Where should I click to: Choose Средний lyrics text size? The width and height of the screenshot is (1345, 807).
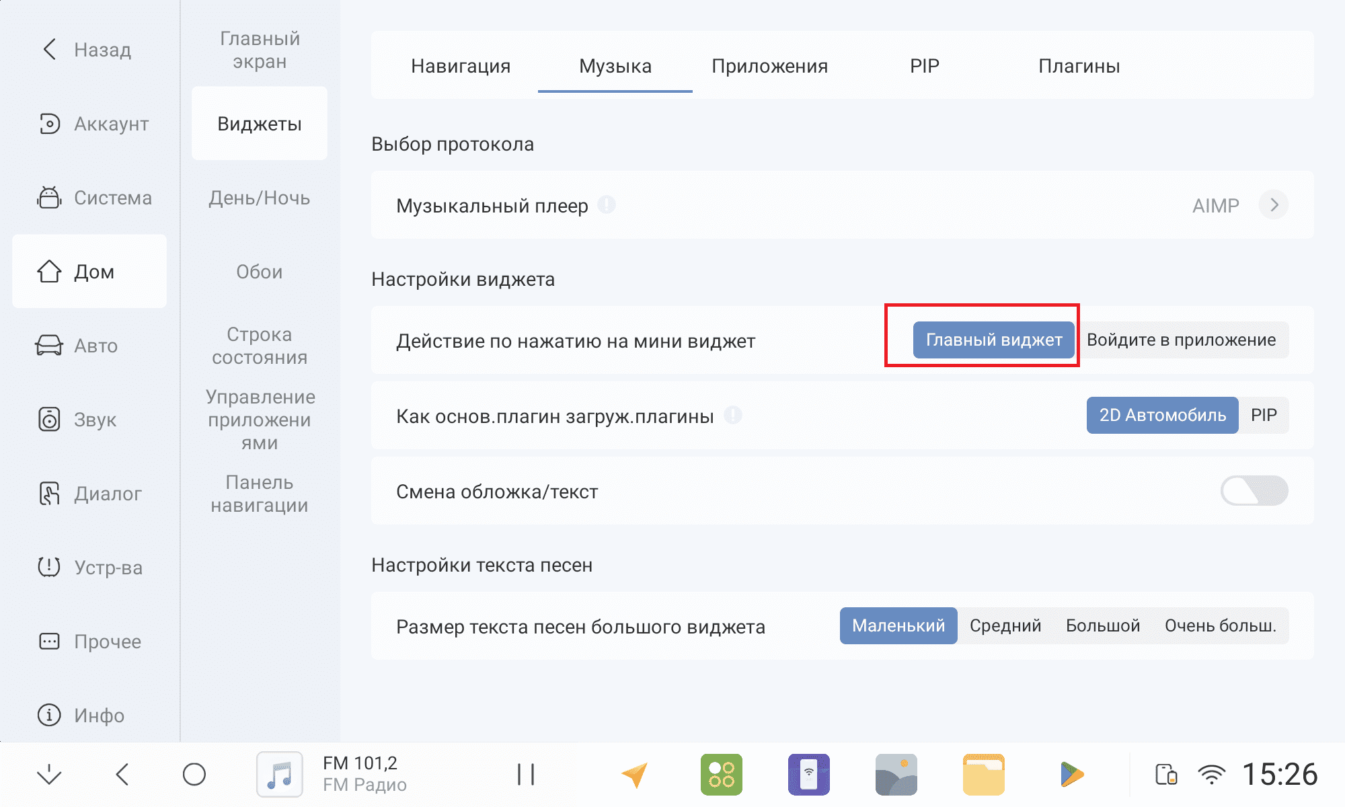[1005, 626]
